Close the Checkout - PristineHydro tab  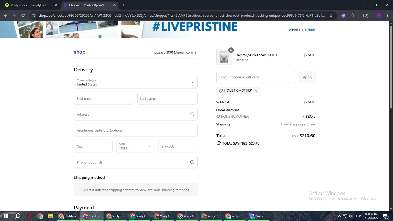click(114, 5)
